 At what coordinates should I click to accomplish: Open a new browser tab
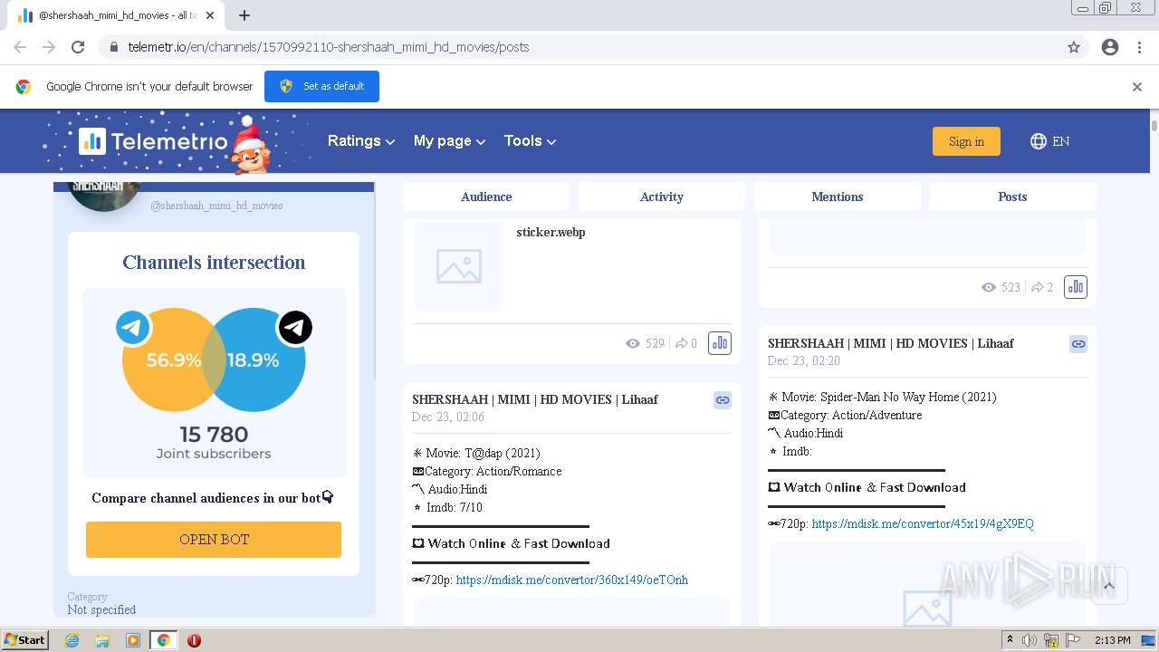[244, 15]
